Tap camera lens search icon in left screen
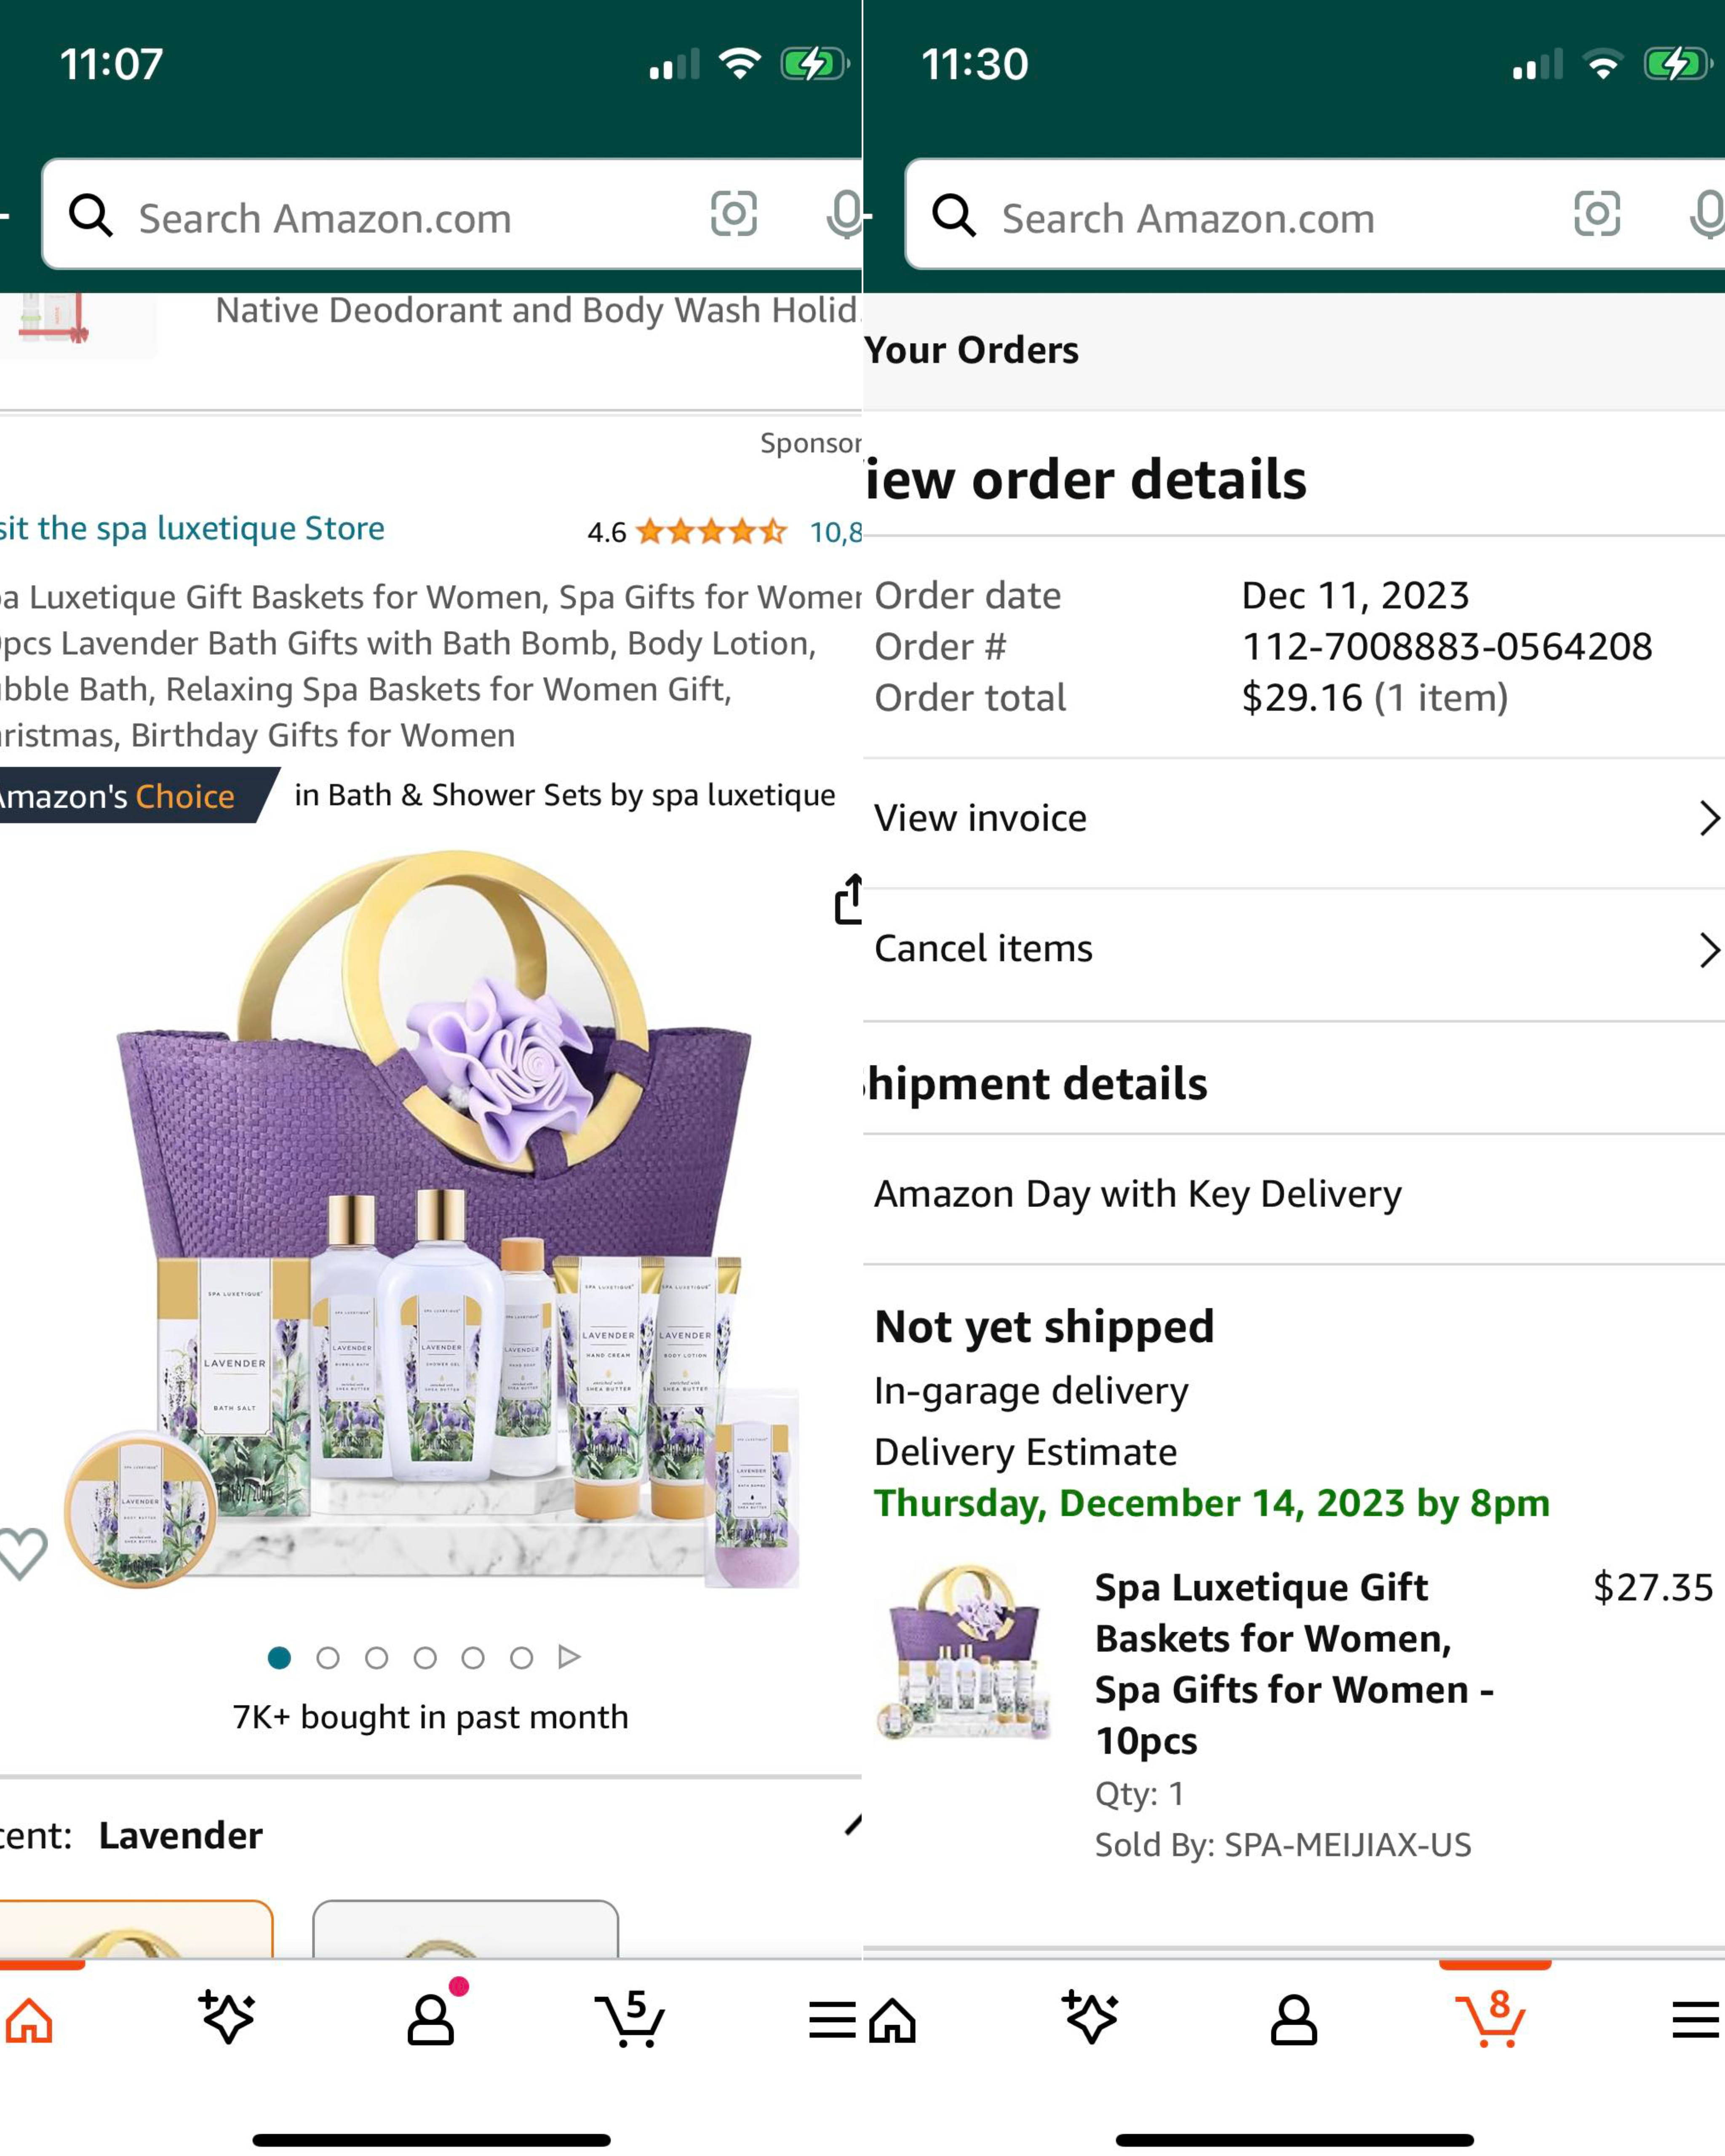The height and width of the screenshot is (2156, 1725). click(733, 214)
